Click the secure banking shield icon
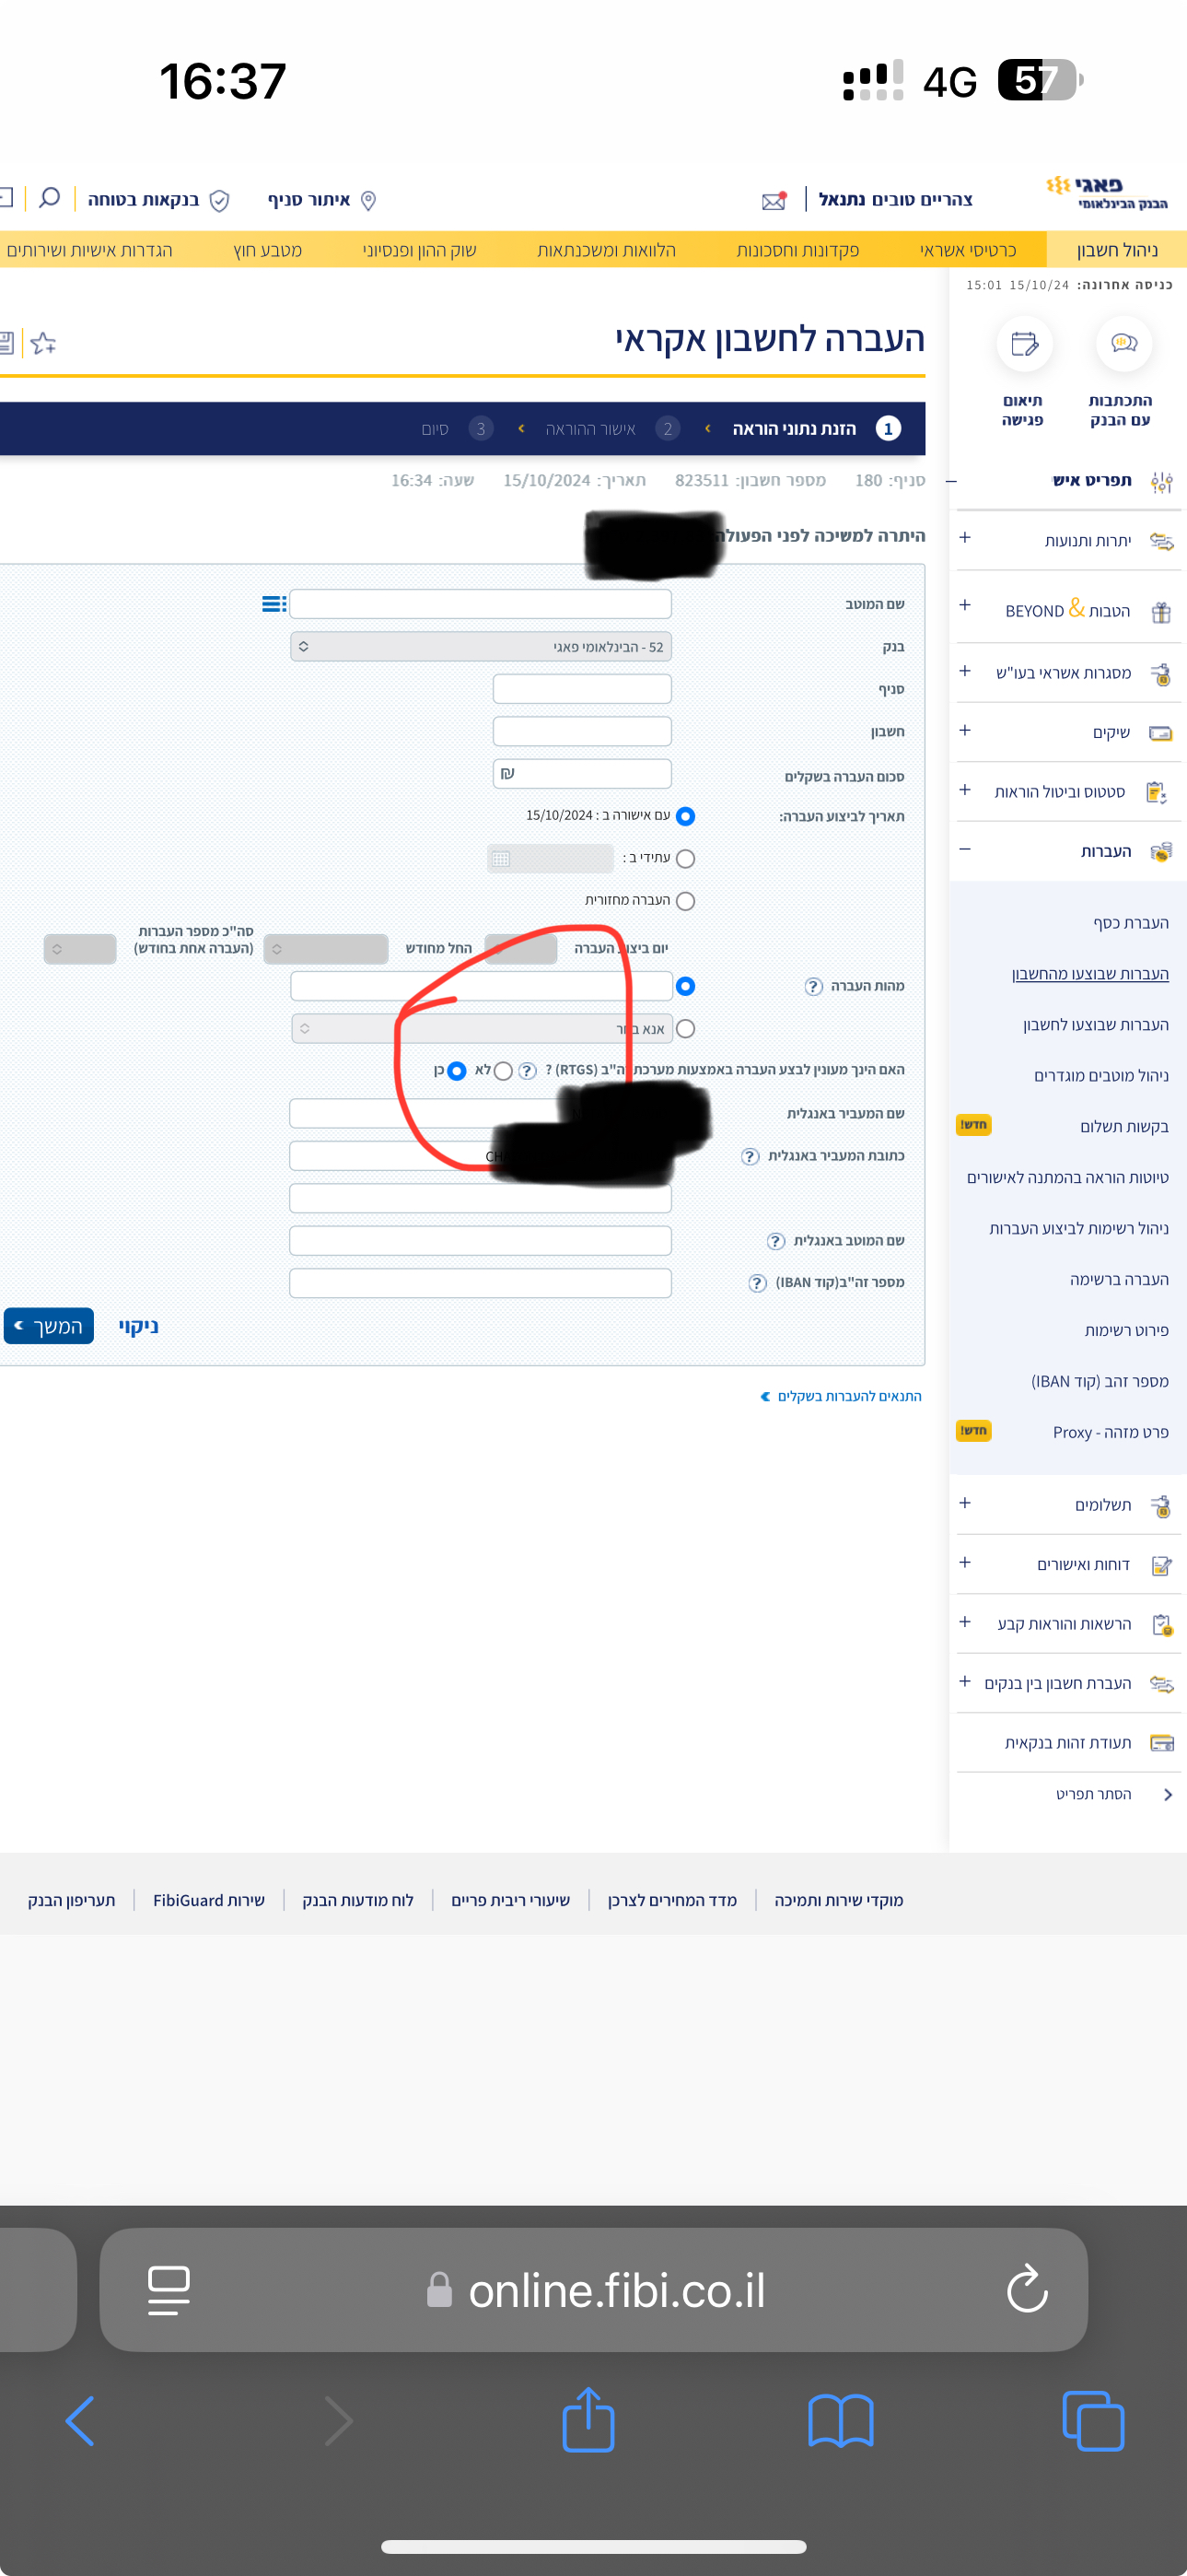Viewport: 1187px width, 2576px height. coord(220,200)
